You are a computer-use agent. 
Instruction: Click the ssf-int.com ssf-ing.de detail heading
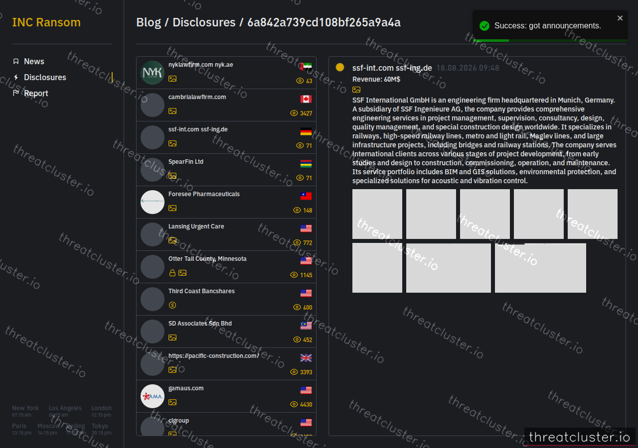tap(392, 68)
